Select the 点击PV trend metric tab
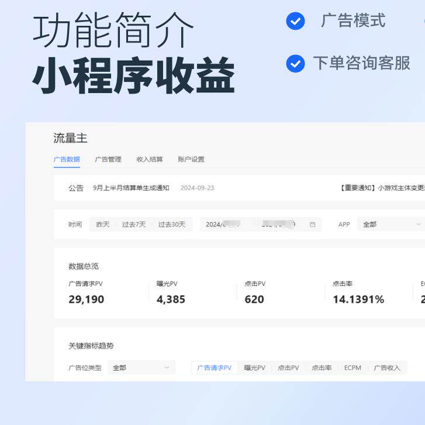425x425 pixels. pos(288,368)
